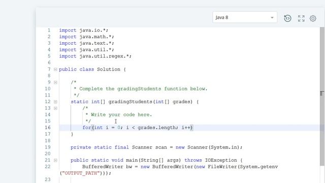The height and width of the screenshot is (183, 325).
Task: Click closing brace on line 17
Action: [x=72, y=134]
